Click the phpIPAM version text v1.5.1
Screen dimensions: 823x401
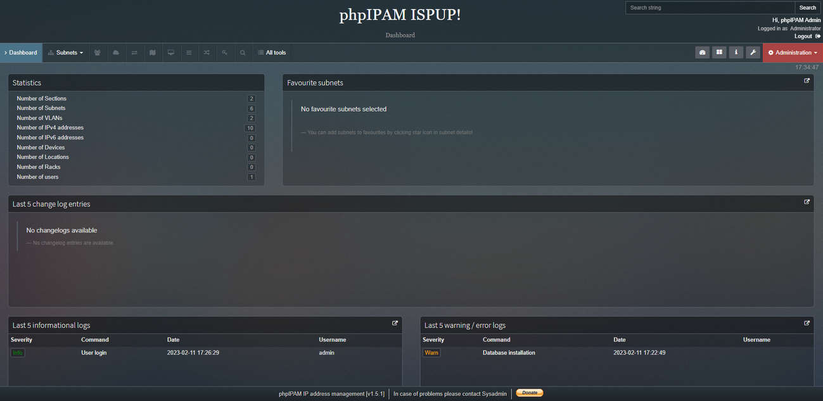(x=375, y=393)
